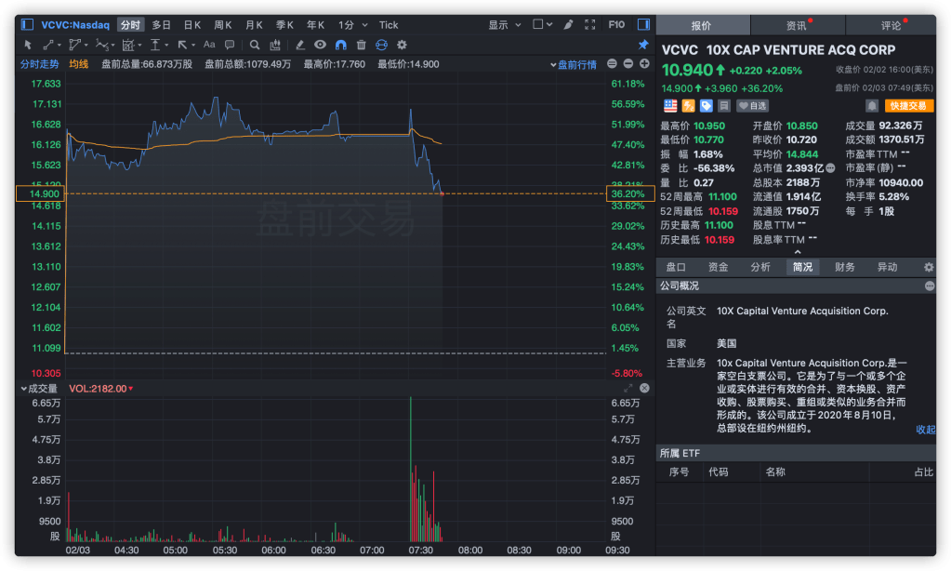Click the 快捷交易 quick trade button
Image resolution: width=951 pixels, height=571 pixels.
tap(908, 106)
